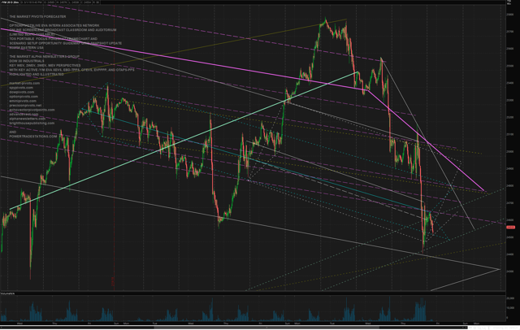Screen dimensions: 520x330
Task: Select the pan icon in the bottom toolbar
Action: click(474, 328)
